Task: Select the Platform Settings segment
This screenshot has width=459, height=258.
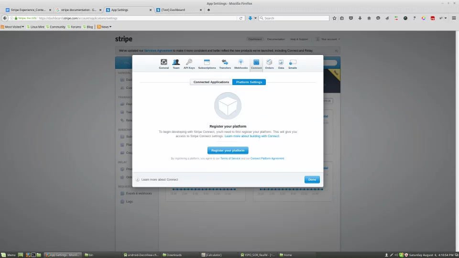Action: pyautogui.click(x=249, y=82)
